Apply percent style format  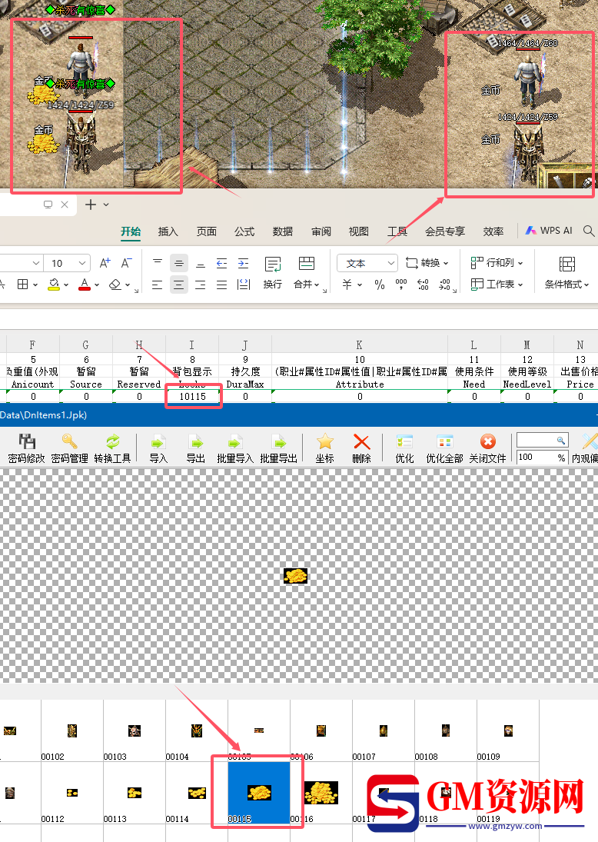pyautogui.click(x=380, y=285)
